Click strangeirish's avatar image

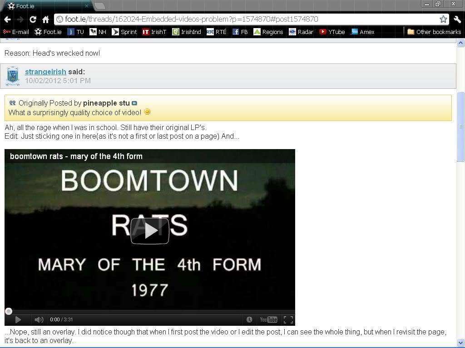(13, 76)
